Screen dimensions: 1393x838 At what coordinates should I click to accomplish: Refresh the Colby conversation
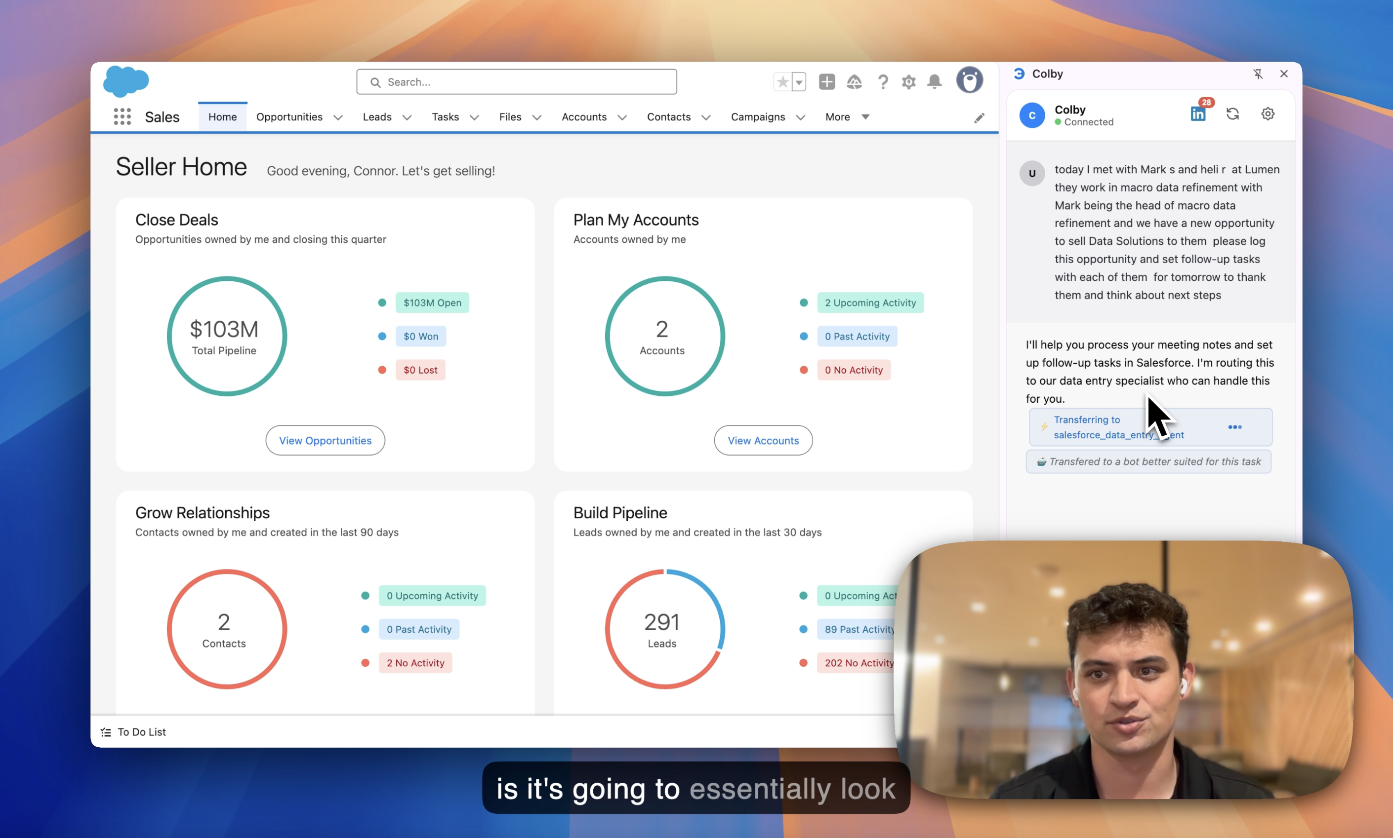coord(1232,114)
